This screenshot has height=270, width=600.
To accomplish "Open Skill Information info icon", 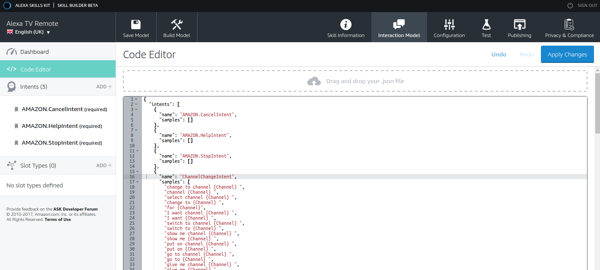I will 346,25.
